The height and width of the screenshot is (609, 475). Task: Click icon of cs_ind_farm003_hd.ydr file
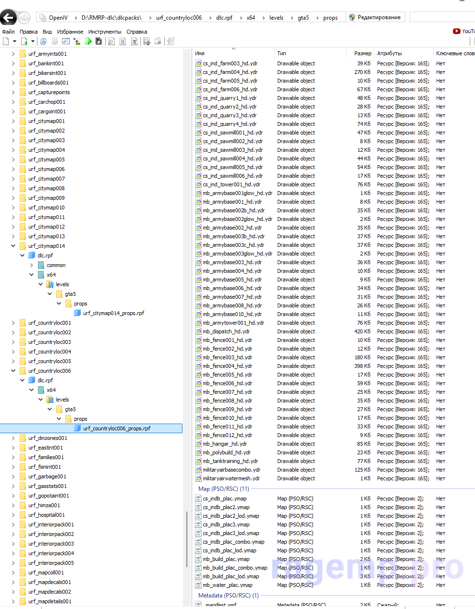[198, 63]
